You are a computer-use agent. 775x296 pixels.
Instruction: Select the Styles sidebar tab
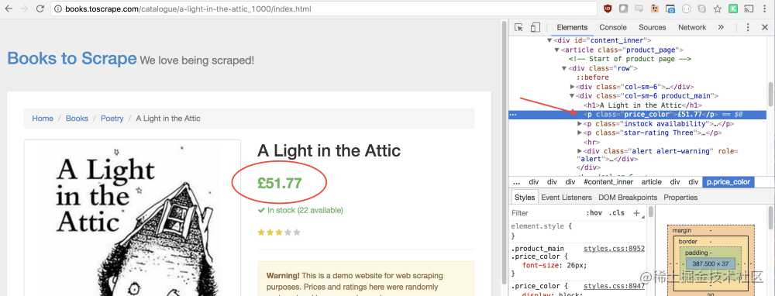tap(525, 197)
